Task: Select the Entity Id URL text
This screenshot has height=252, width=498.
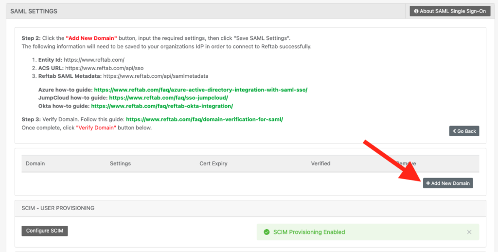Action: [94, 60]
